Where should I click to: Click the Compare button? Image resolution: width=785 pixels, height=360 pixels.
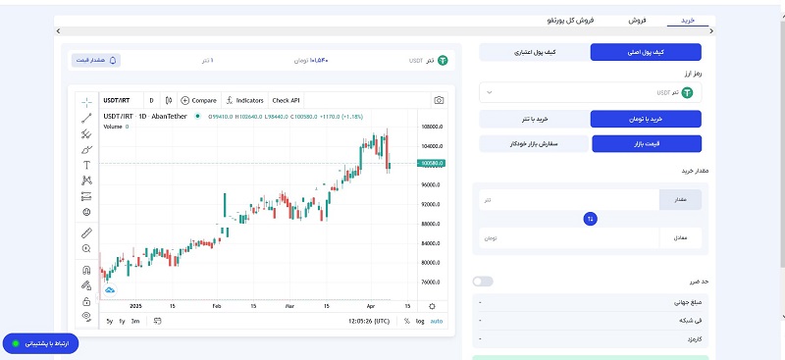(199, 100)
